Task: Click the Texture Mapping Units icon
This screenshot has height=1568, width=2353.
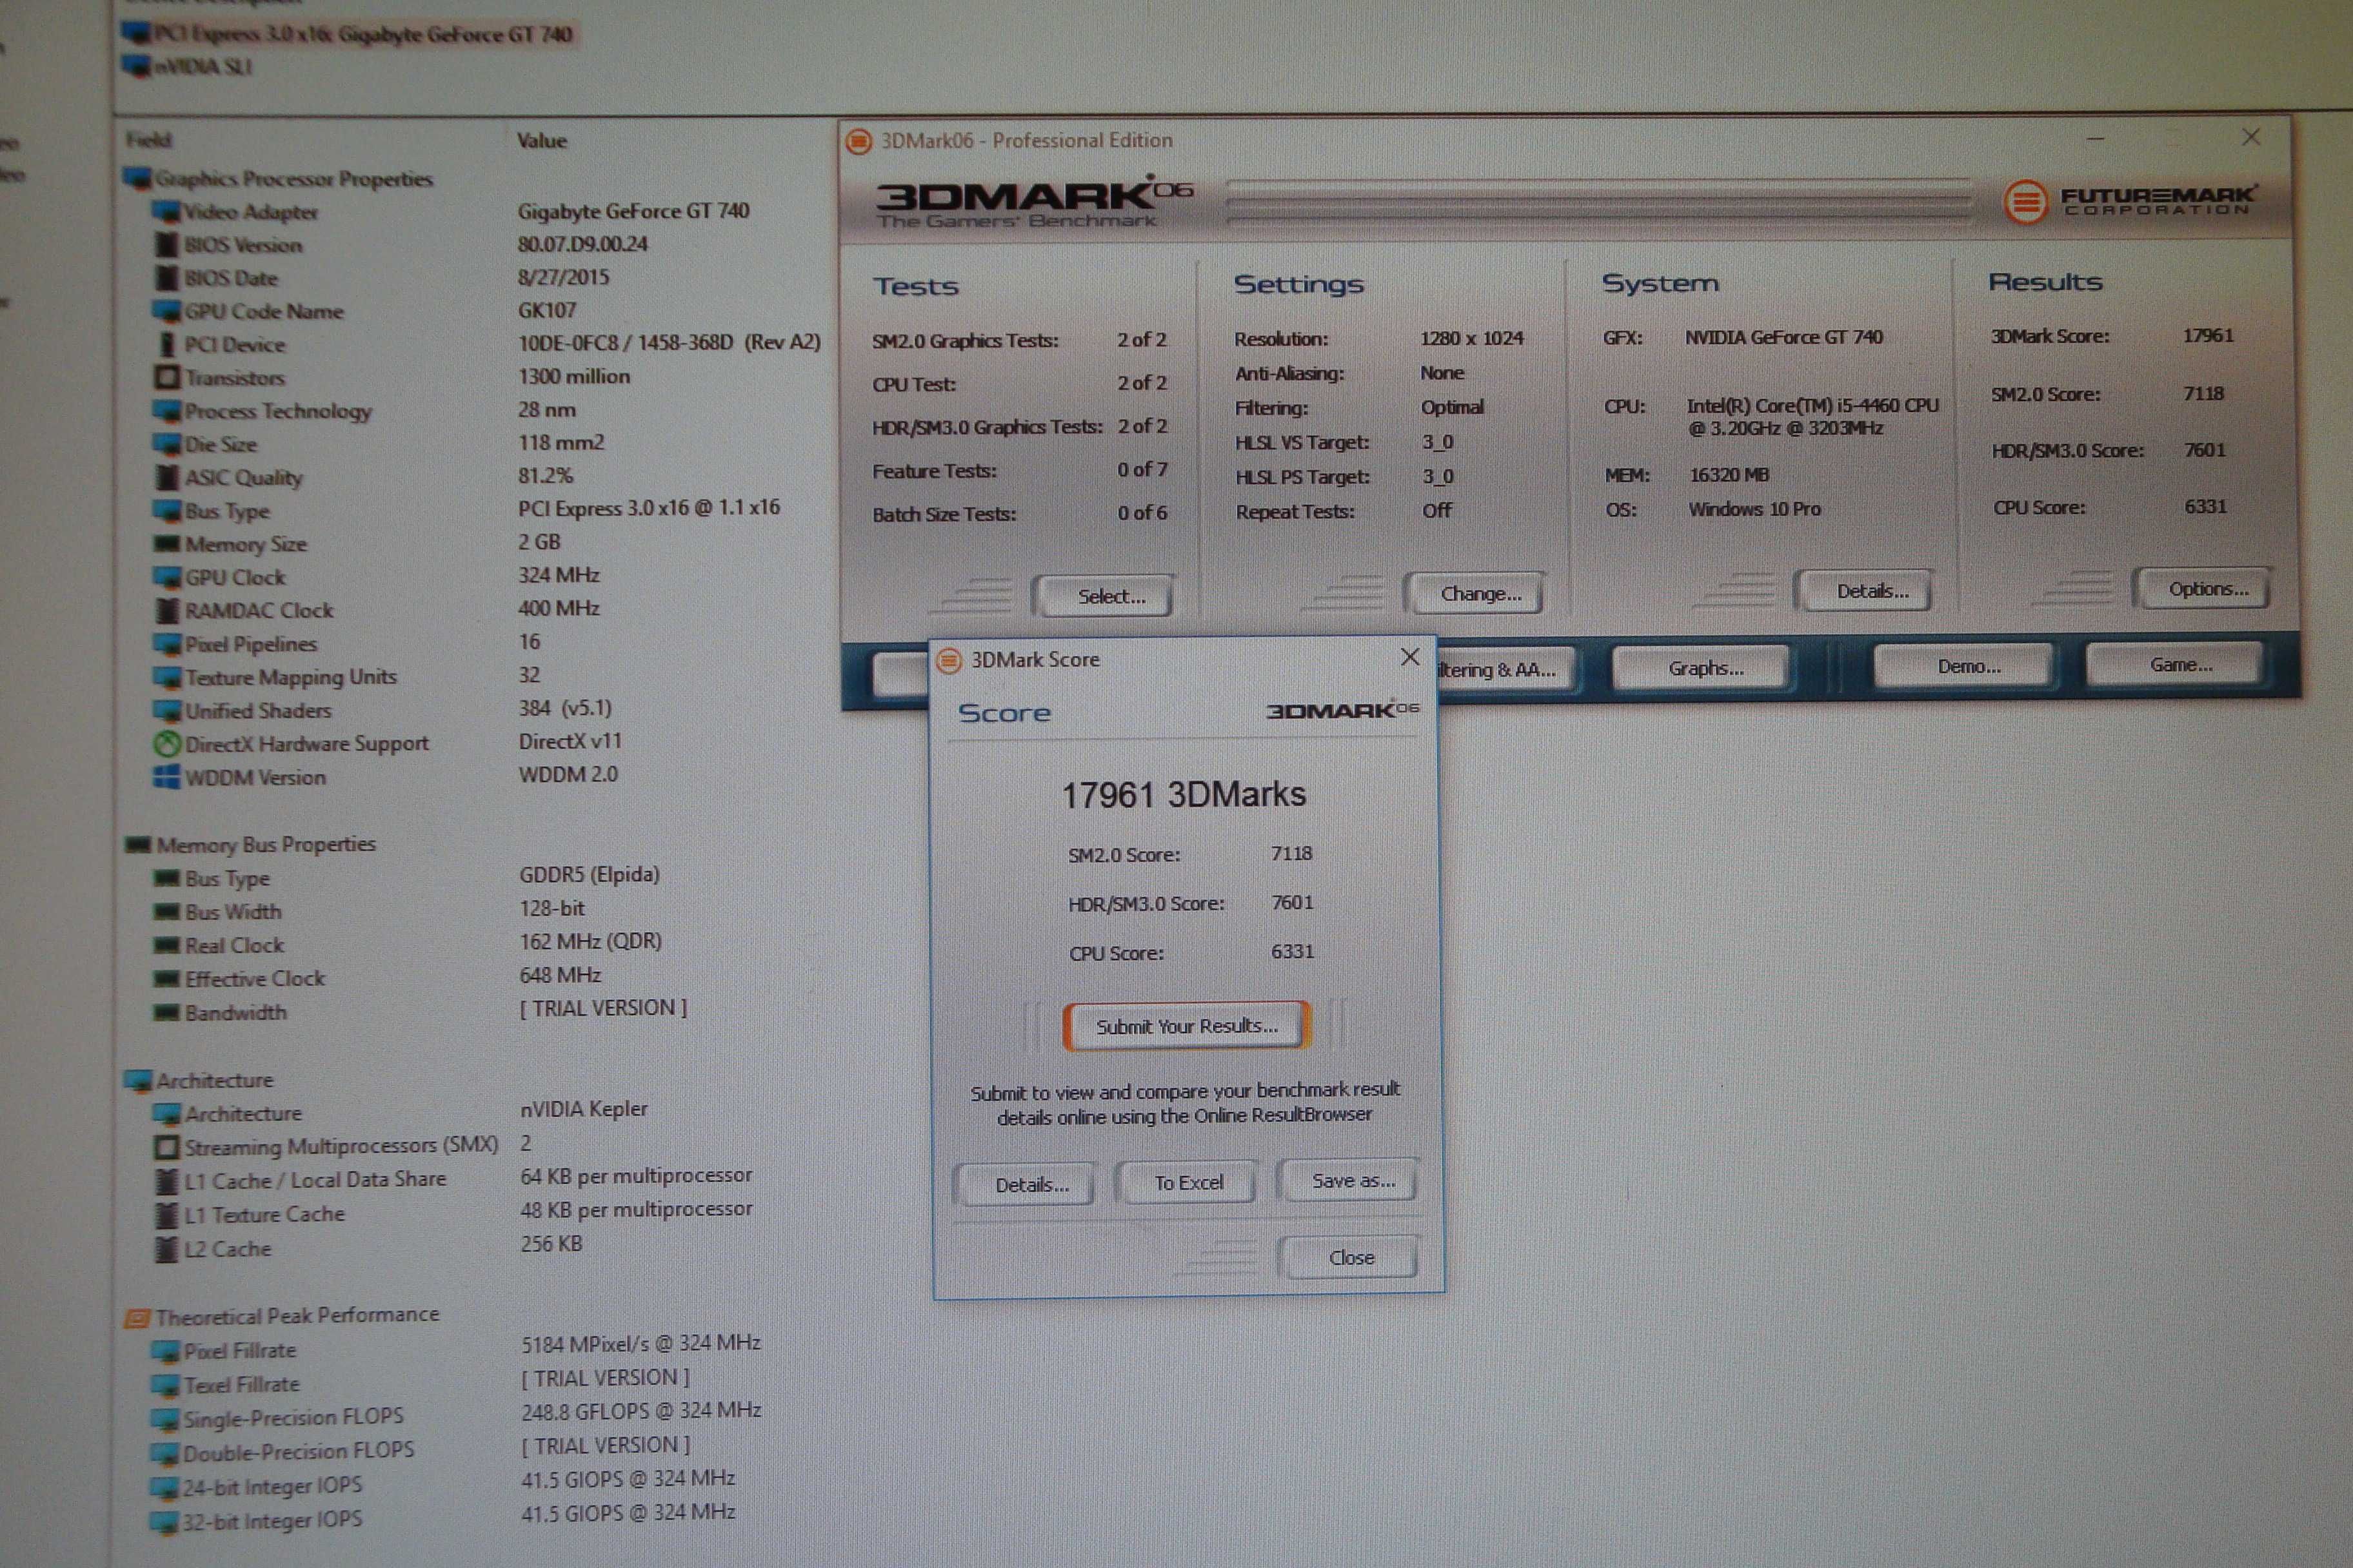Action: click(166, 678)
